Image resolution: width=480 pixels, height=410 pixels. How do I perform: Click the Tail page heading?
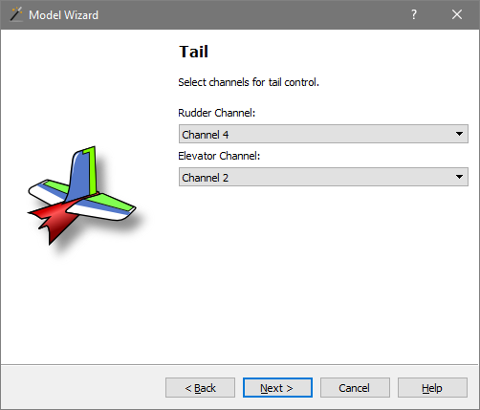193,52
